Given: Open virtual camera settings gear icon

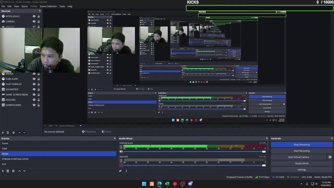Looking at the screenshot, I should tap(330, 157).
